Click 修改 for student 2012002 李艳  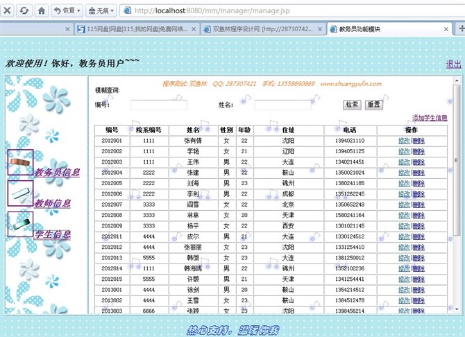pos(404,151)
